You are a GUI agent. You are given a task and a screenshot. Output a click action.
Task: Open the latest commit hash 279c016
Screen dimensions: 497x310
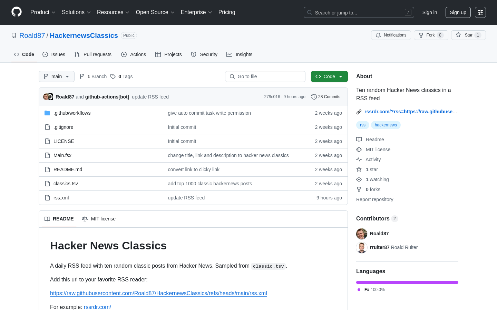tap(272, 97)
